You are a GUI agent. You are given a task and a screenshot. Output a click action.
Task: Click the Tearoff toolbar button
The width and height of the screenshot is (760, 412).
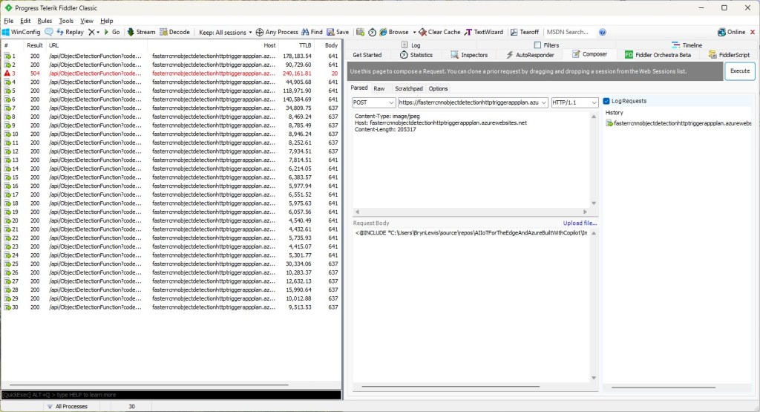pyautogui.click(x=524, y=32)
